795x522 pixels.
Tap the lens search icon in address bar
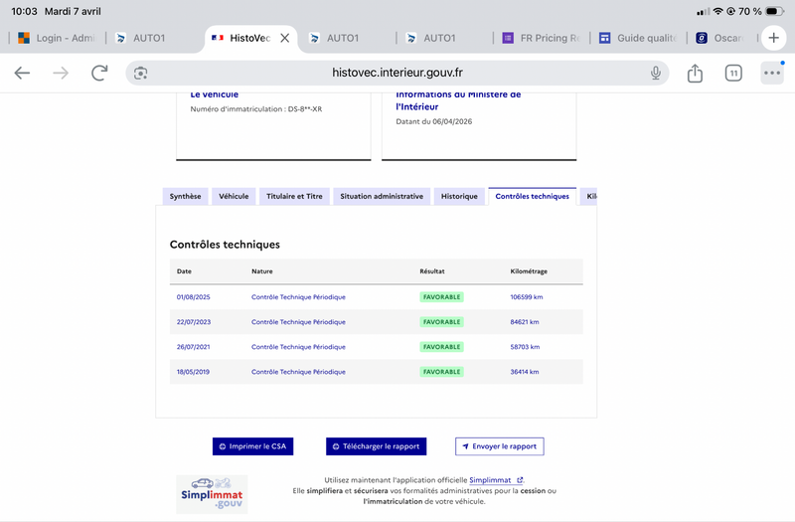tap(140, 73)
